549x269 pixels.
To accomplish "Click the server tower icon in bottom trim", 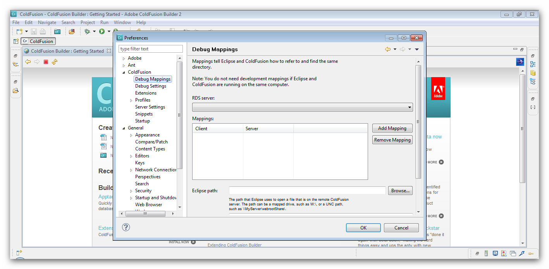I will [486, 253].
